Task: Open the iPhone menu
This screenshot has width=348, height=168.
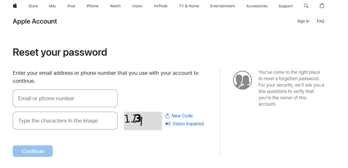Action: [92, 6]
